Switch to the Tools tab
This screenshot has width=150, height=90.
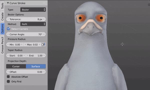click(x=2, y=6)
